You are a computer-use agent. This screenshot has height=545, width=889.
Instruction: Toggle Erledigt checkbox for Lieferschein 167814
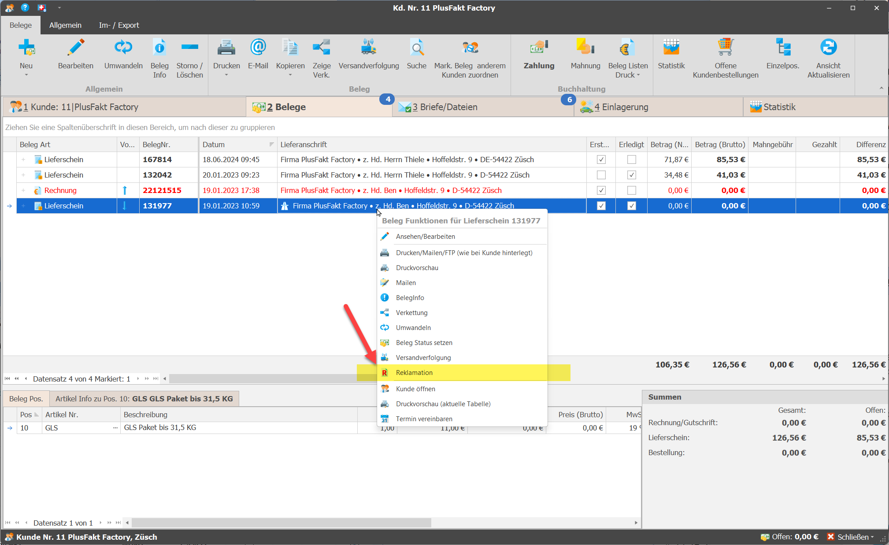[631, 159]
